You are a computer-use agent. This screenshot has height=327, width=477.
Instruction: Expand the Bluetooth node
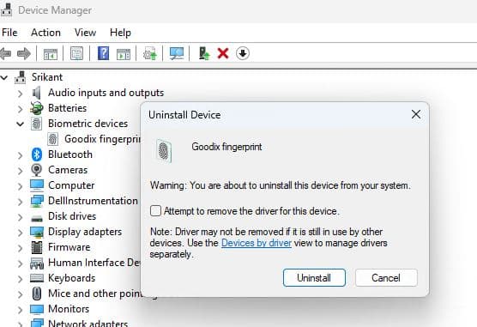[x=20, y=155]
